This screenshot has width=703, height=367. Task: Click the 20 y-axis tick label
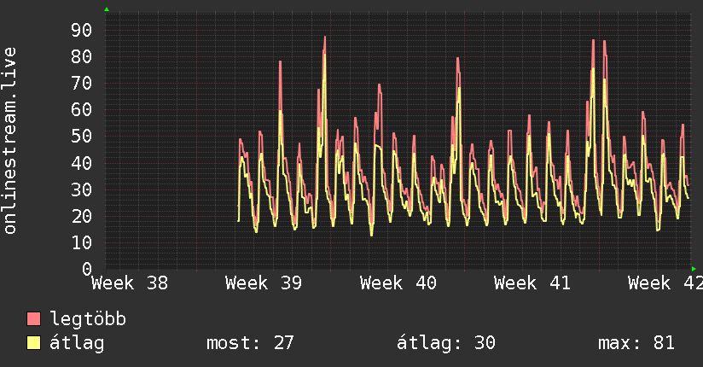pos(82,216)
